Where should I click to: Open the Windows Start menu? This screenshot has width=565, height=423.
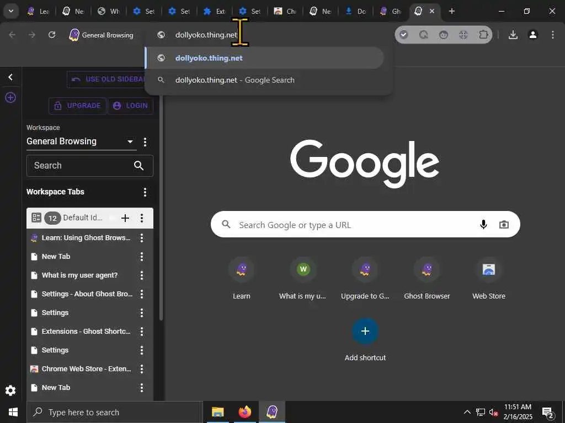(x=13, y=412)
